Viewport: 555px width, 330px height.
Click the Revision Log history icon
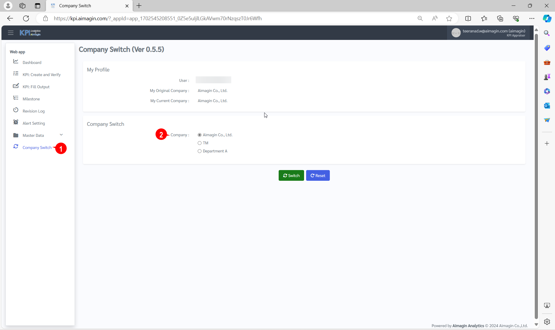pos(16,110)
